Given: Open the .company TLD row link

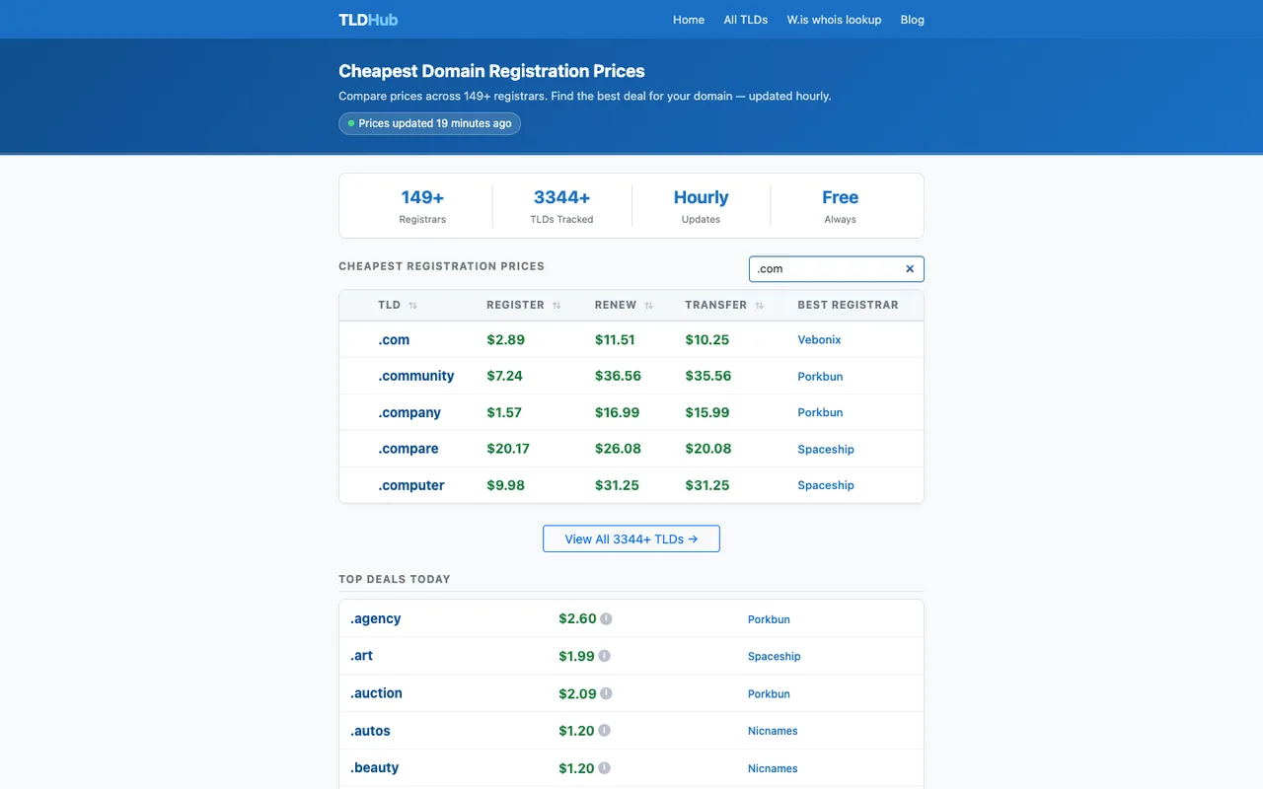Looking at the screenshot, I should pos(409,412).
